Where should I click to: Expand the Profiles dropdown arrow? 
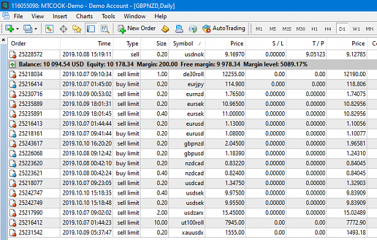(36, 29)
